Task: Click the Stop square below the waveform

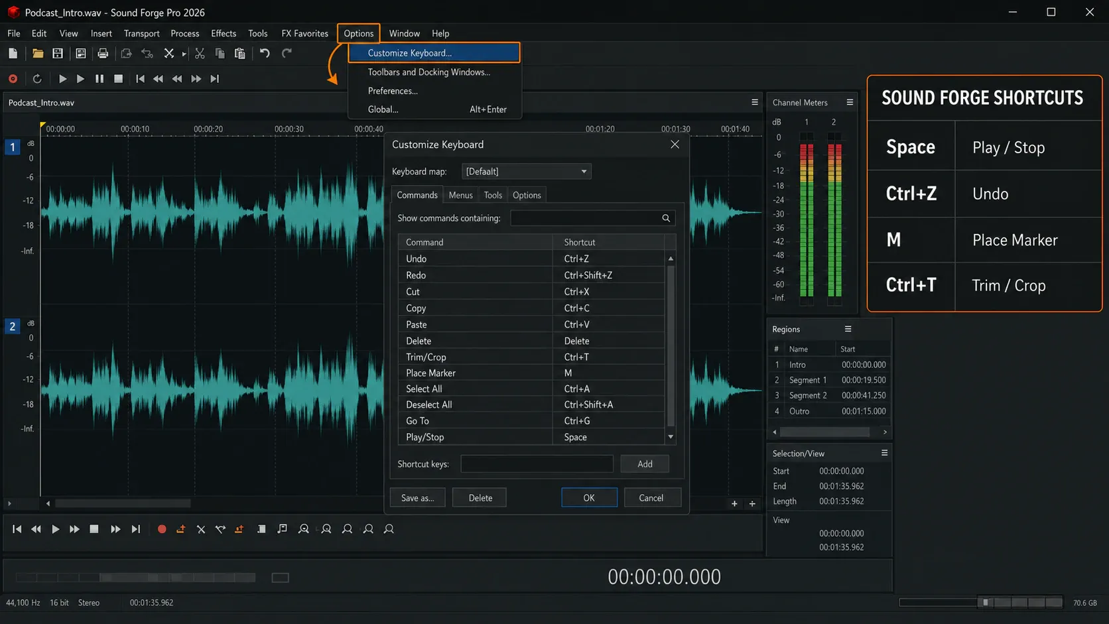Action: [94, 529]
